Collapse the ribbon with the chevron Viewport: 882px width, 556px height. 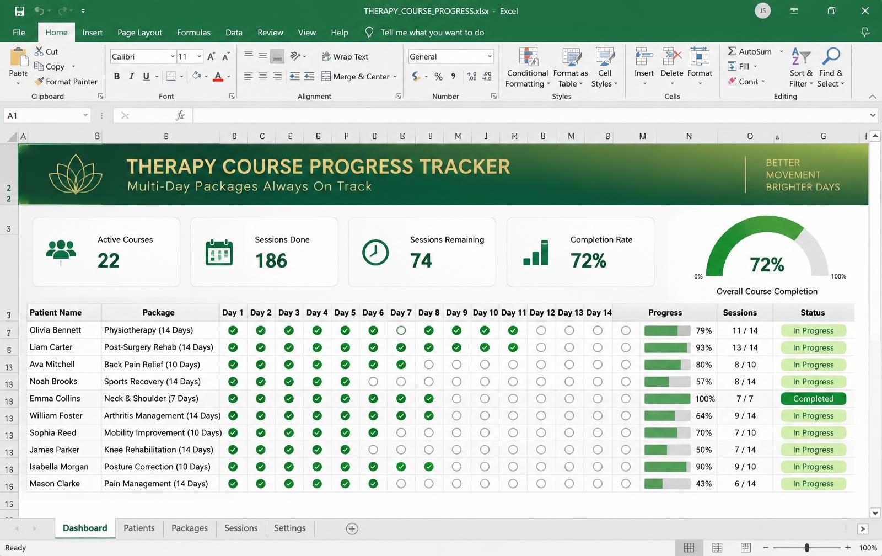872,97
